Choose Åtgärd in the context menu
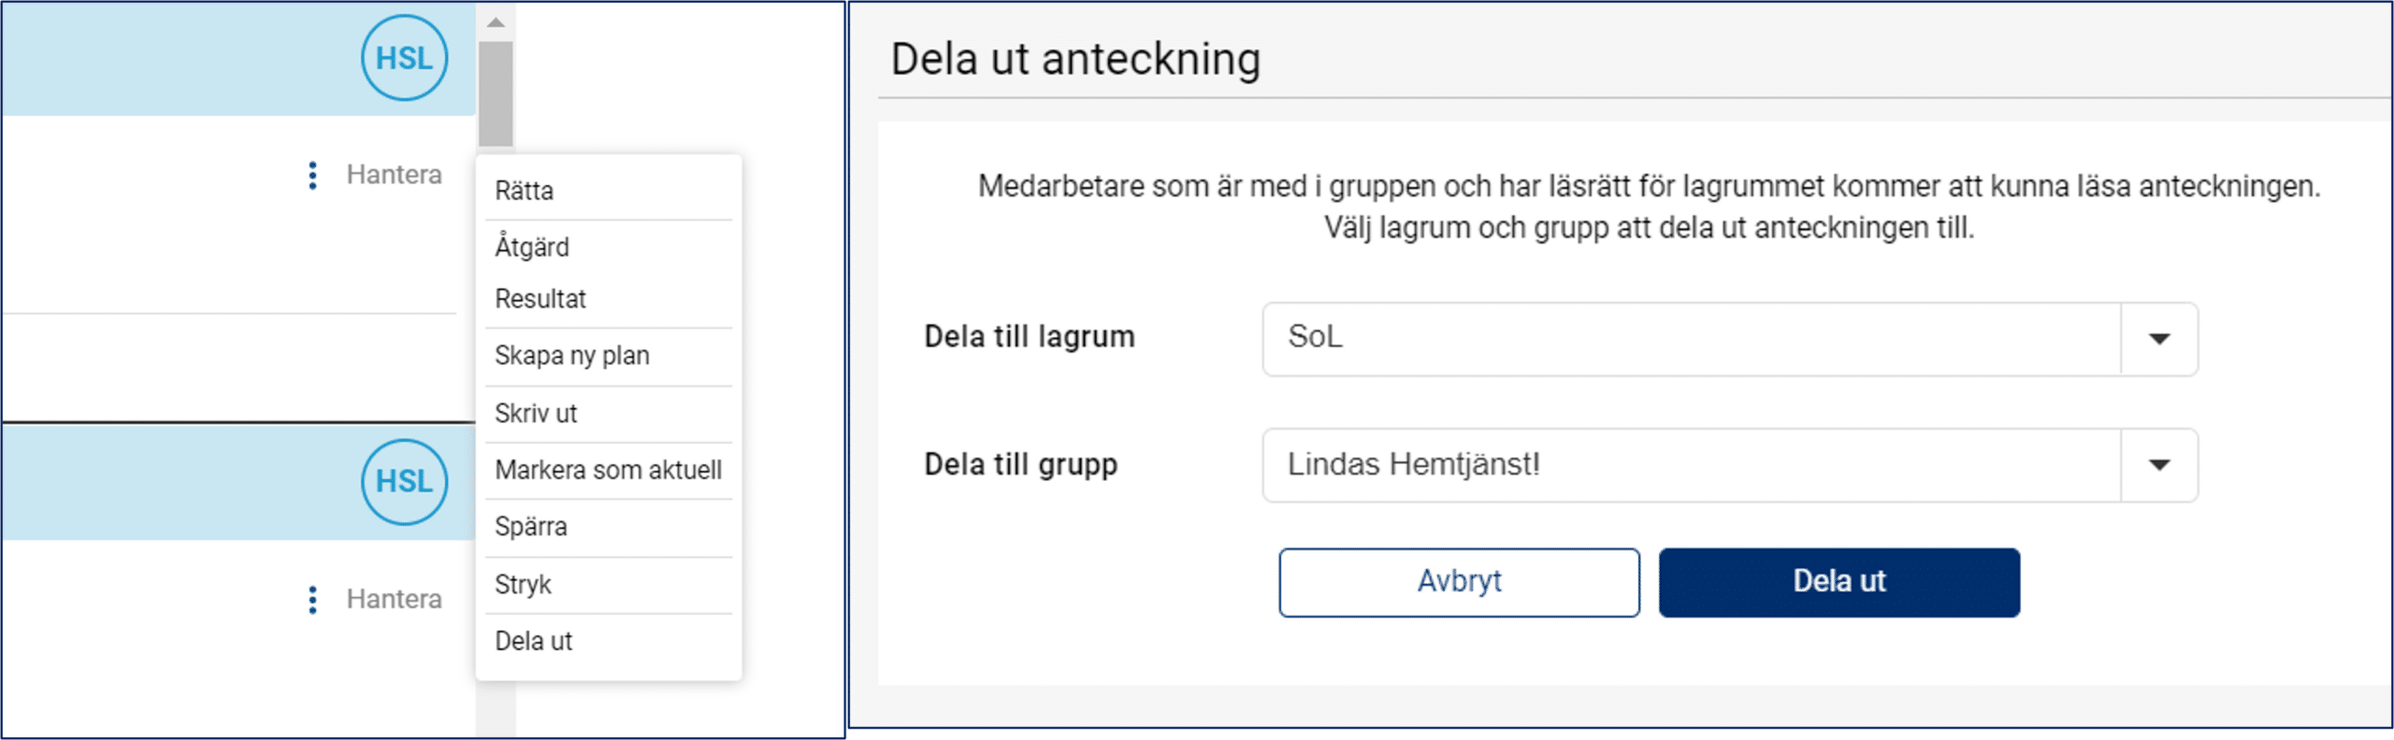The image size is (2394, 740). point(532,247)
